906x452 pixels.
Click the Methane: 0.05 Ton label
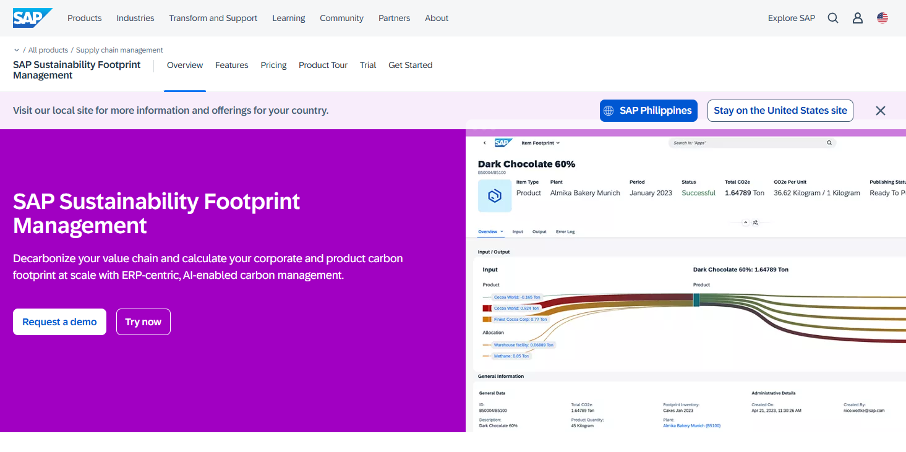[511, 356]
